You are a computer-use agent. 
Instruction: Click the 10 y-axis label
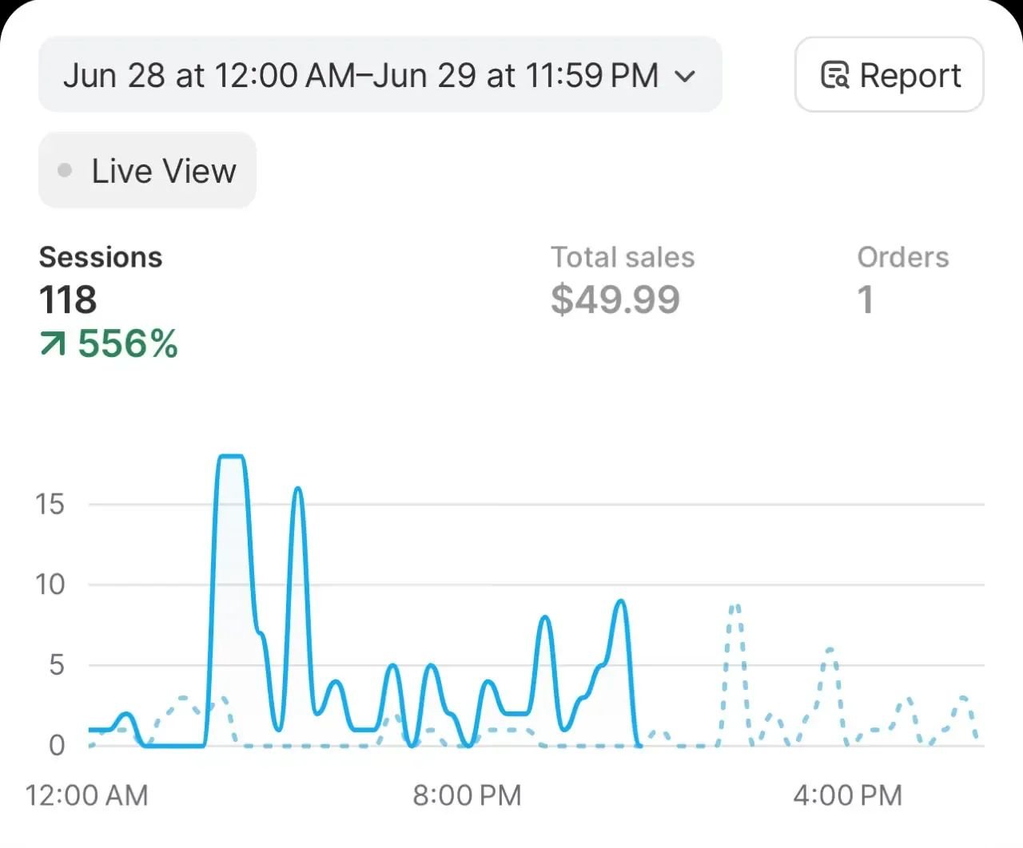click(50, 584)
